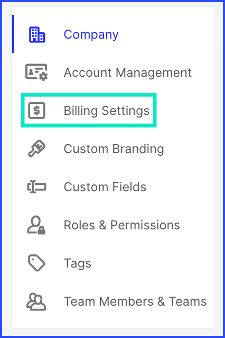
Task: Click the Tags label icon
Action: (x=37, y=263)
